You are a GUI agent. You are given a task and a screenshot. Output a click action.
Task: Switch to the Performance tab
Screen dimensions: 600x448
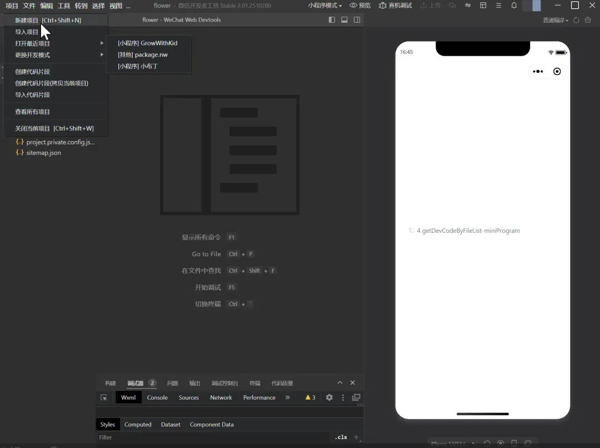coord(259,397)
